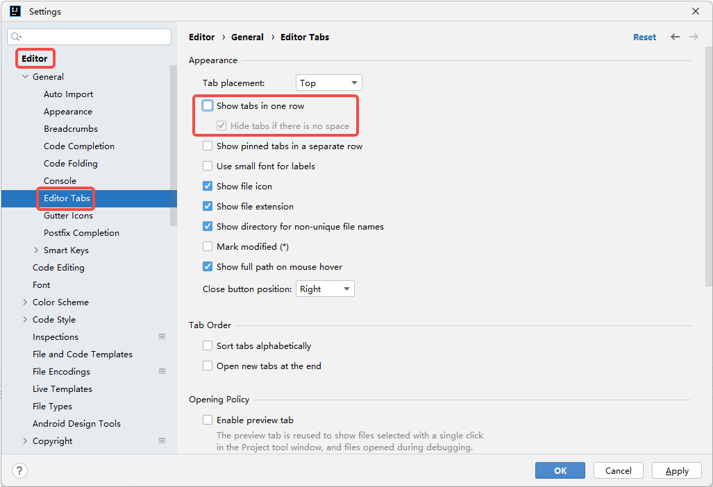Click Editor in the breadcrumb path
Viewport: 713px width, 487px height.
[x=202, y=37]
